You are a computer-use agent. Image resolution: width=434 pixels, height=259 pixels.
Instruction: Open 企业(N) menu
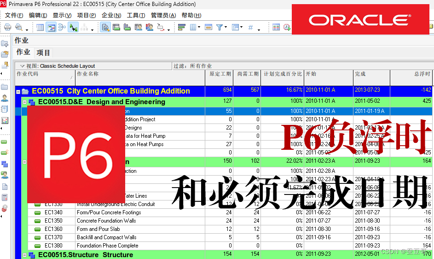coord(111,15)
